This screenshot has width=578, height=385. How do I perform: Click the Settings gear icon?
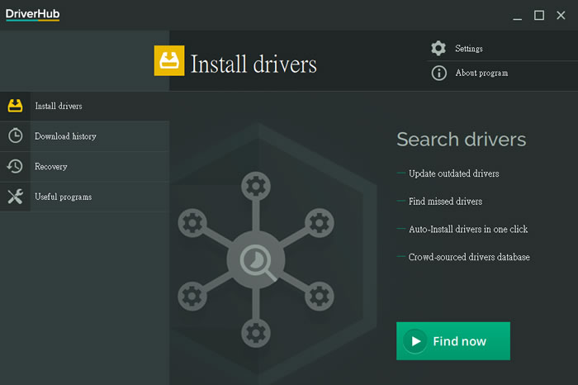click(x=438, y=49)
